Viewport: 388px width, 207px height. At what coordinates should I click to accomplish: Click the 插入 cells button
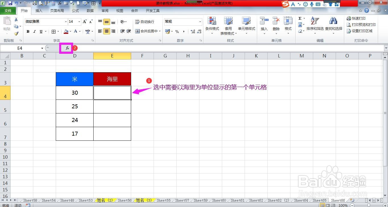tap(264, 26)
